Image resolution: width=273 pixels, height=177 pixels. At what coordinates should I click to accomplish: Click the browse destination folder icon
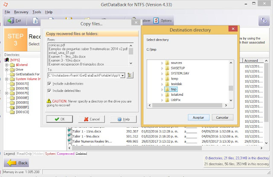130,75
